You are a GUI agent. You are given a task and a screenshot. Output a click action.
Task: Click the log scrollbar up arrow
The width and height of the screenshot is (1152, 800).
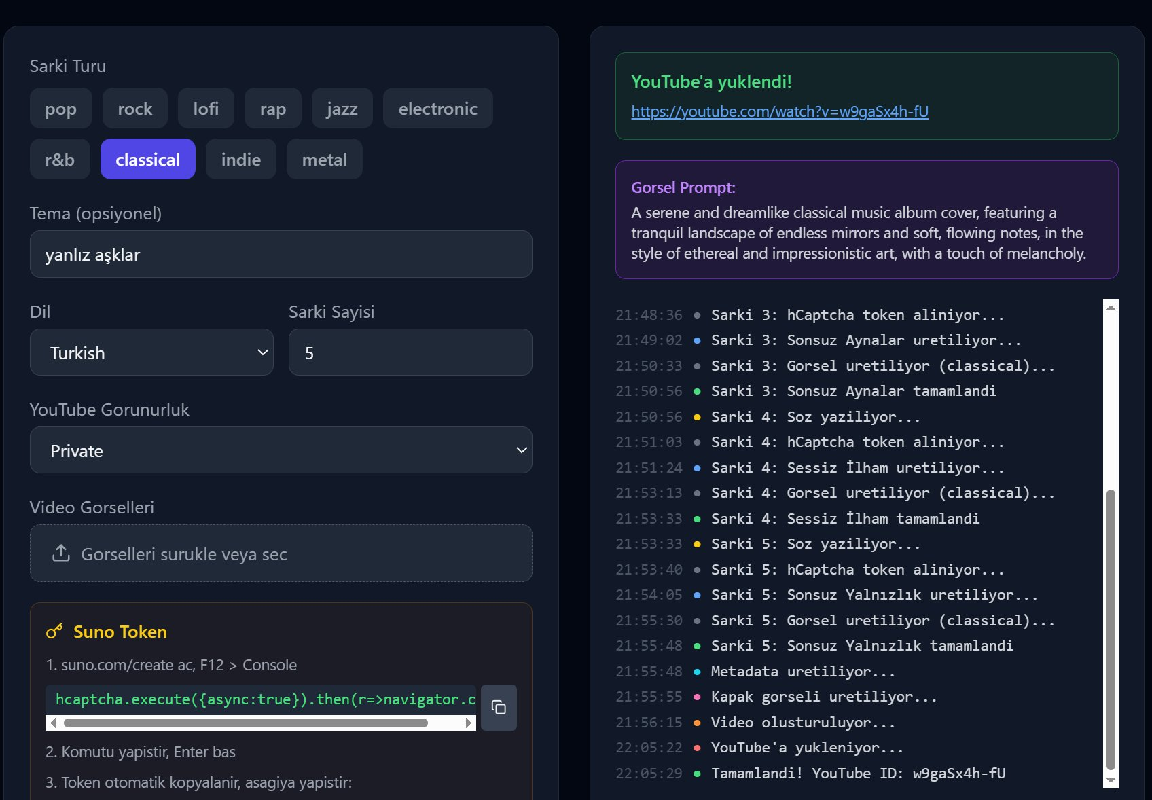pyautogui.click(x=1111, y=308)
